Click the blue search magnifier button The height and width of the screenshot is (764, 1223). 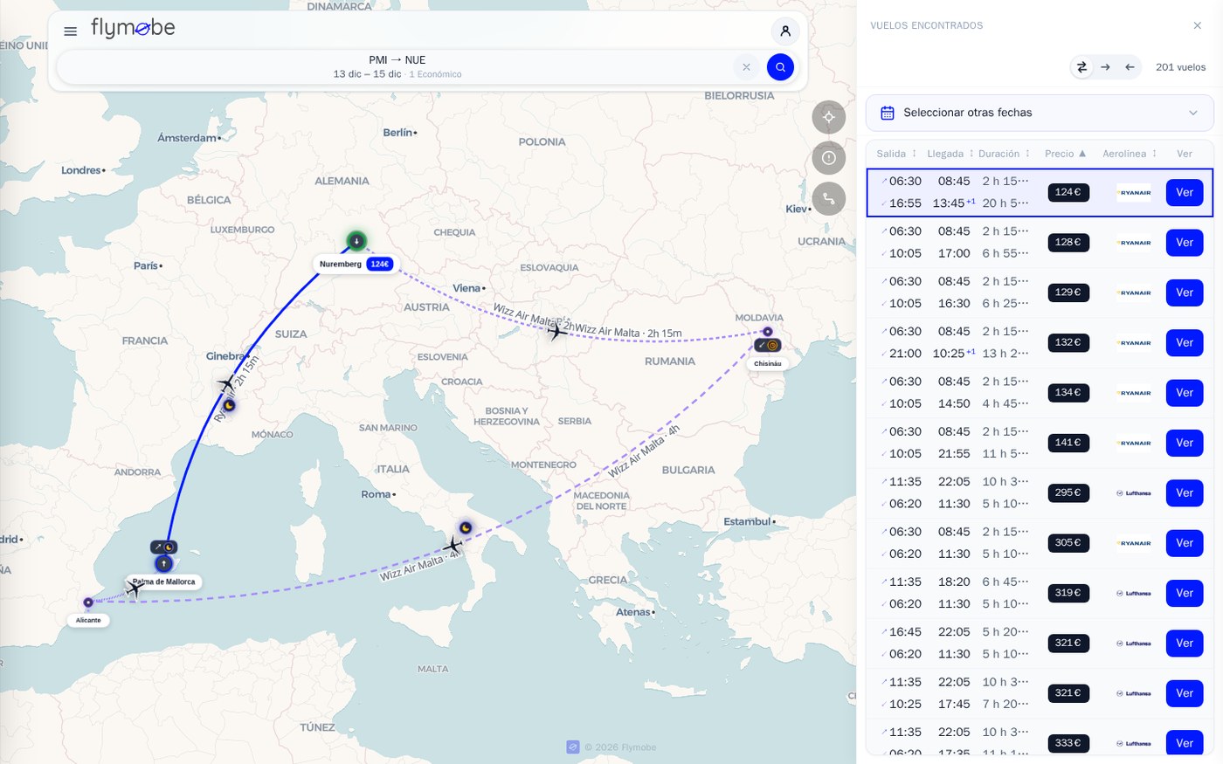tap(780, 67)
